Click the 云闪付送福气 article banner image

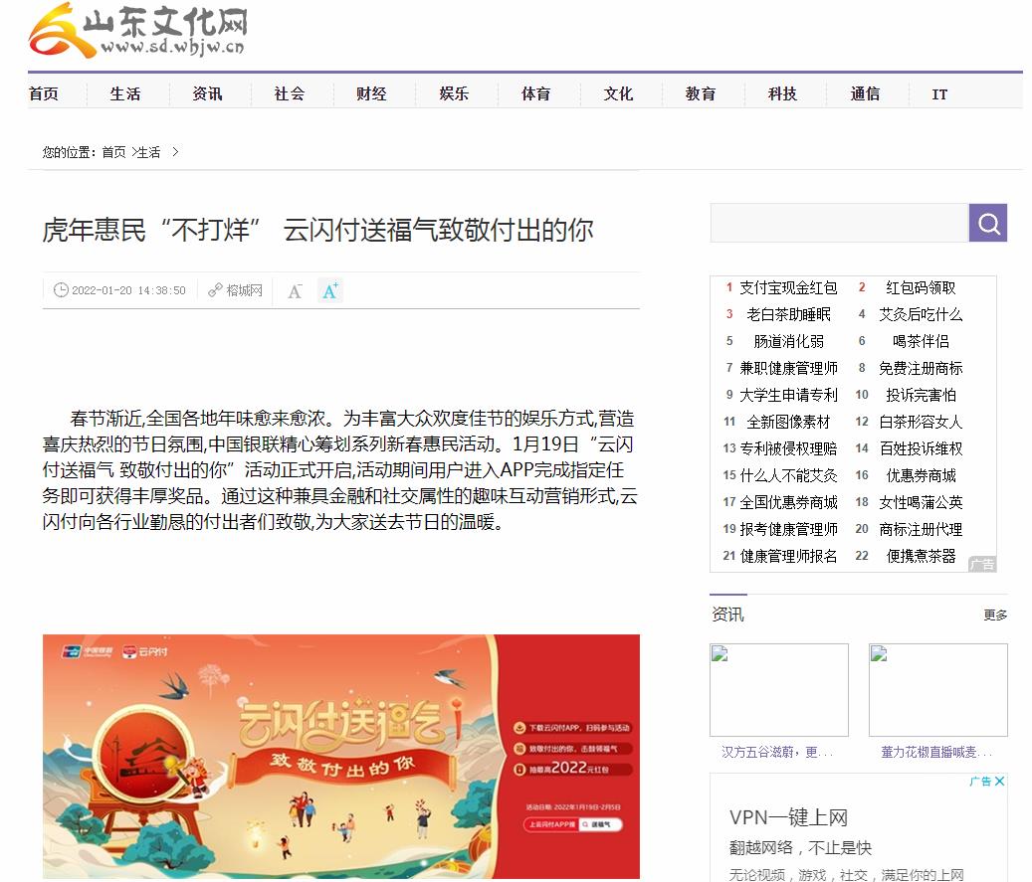[341, 757]
